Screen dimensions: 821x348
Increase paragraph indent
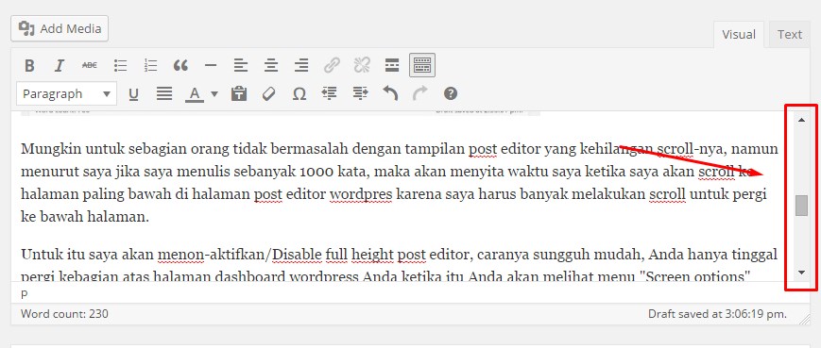pos(360,94)
